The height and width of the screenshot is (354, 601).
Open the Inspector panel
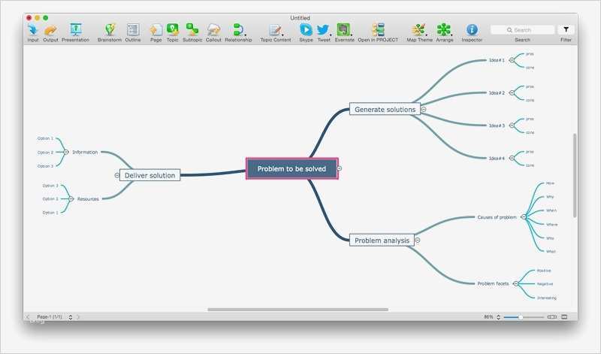[472, 29]
